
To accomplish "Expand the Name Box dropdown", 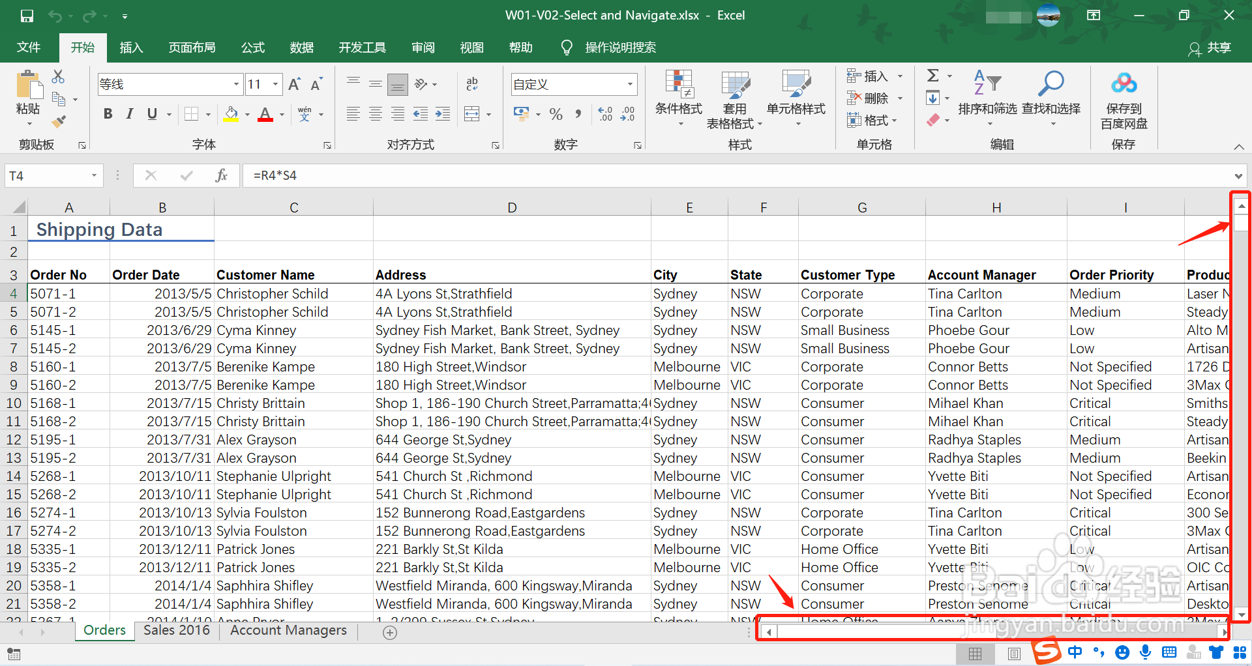I will pyautogui.click(x=94, y=175).
